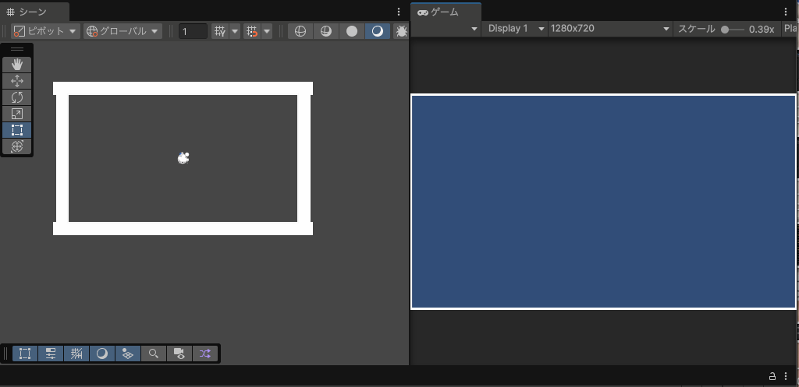
Task: Open the grid settings dropdown arrow
Action: (235, 31)
